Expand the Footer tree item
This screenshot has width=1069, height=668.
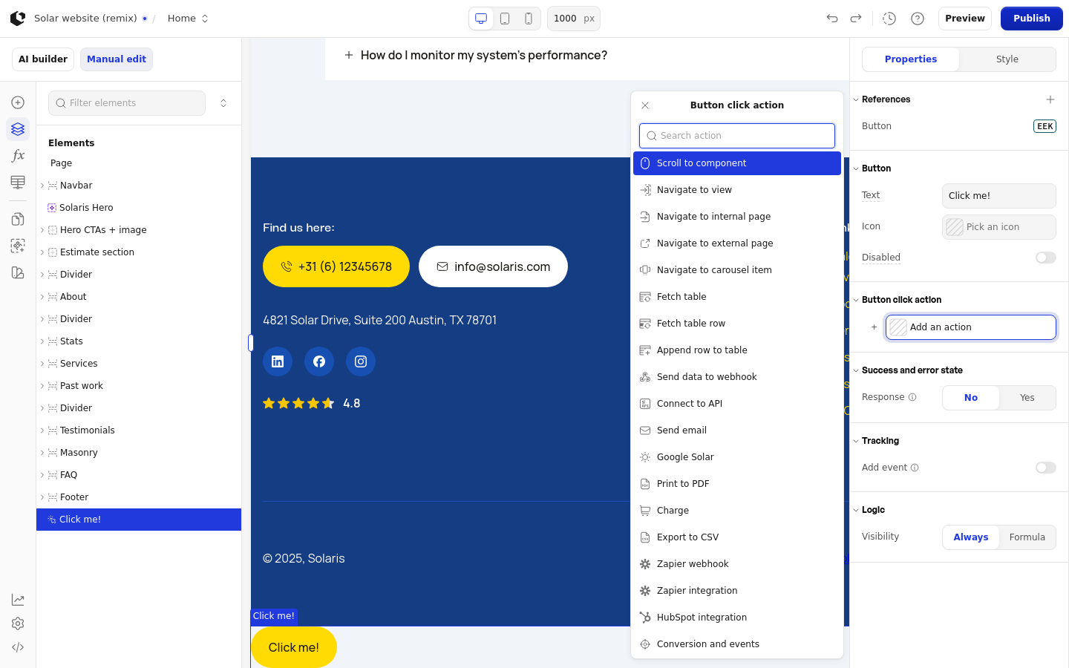click(42, 497)
